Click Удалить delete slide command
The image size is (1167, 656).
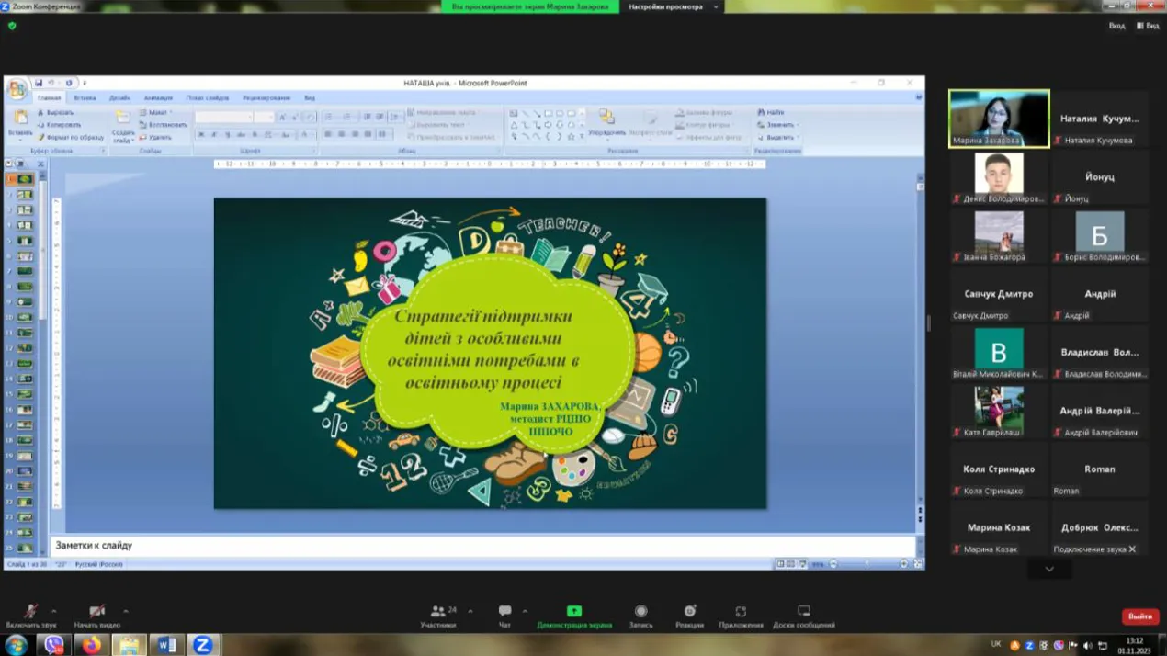[x=156, y=137]
